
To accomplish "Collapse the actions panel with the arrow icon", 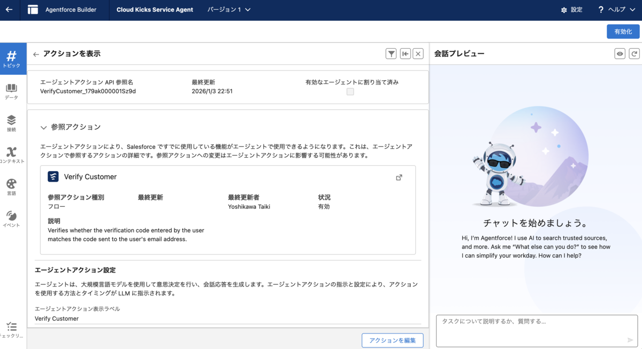I will (404, 53).
